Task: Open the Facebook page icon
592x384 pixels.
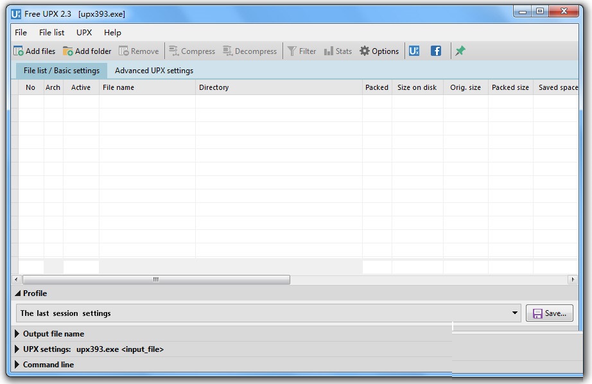Action: pyautogui.click(x=435, y=50)
